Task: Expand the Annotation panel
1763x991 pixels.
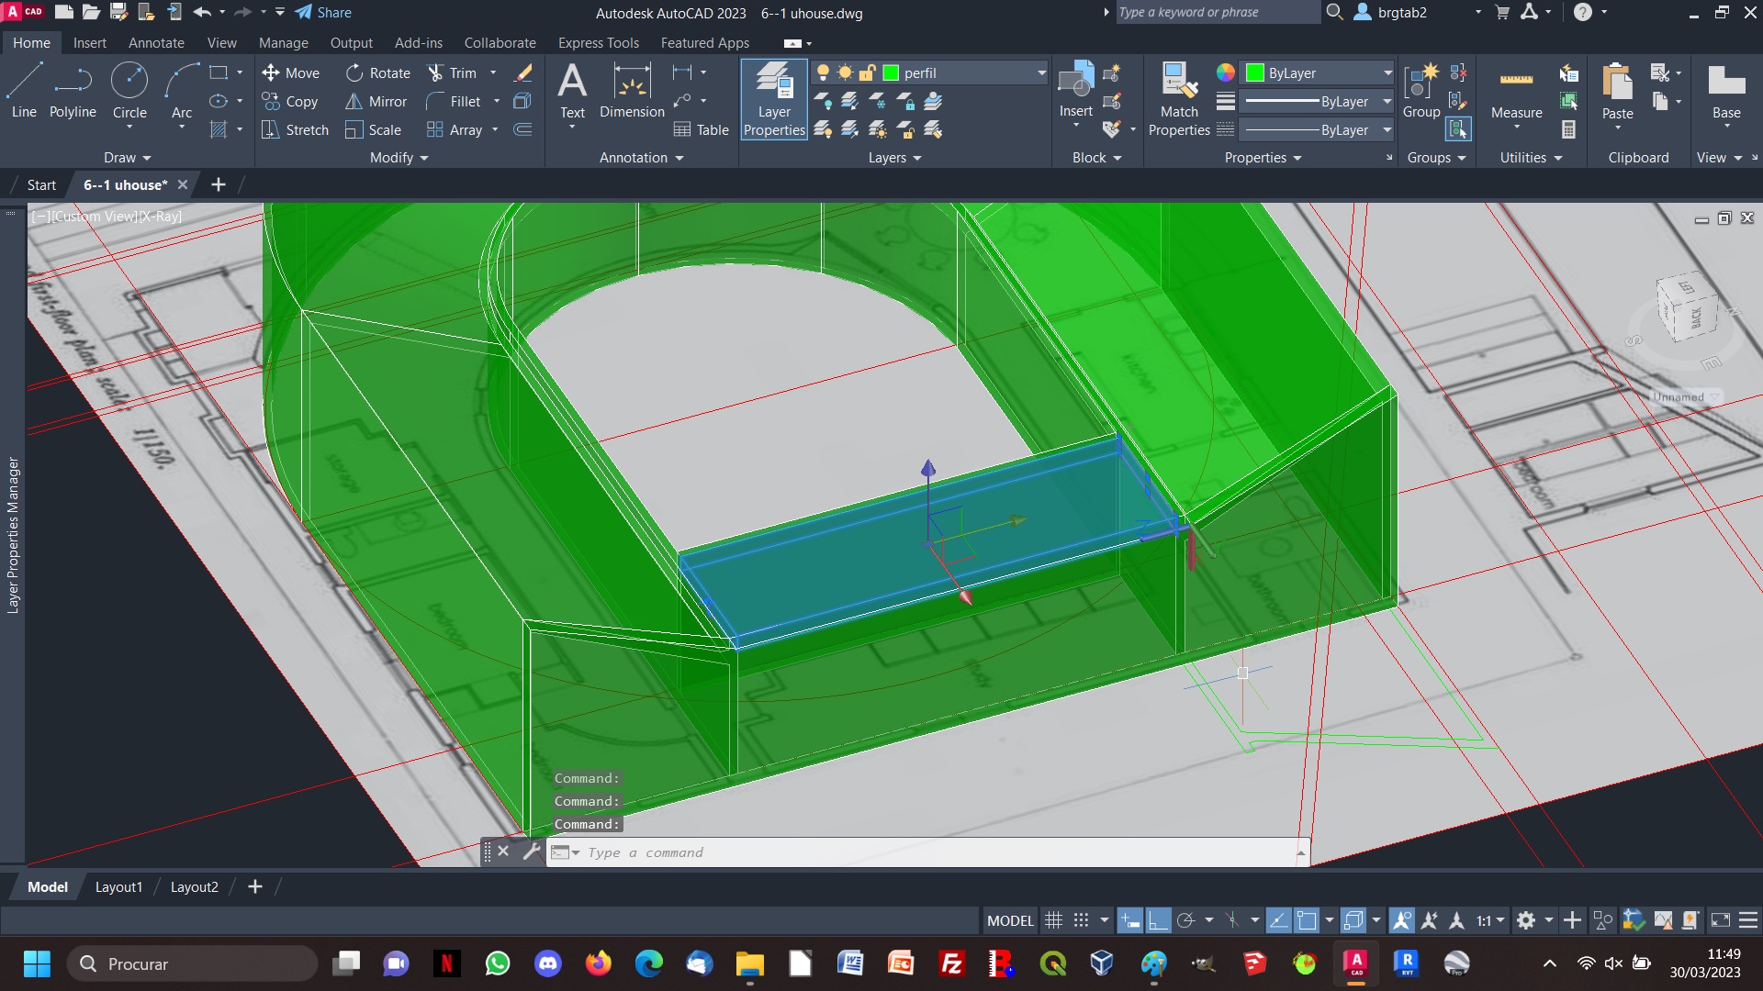Action: [x=641, y=157]
